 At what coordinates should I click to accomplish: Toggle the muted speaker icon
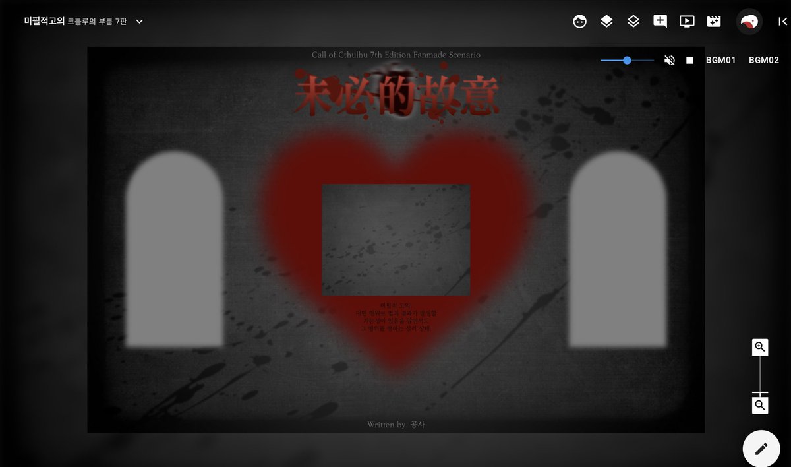(x=670, y=60)
